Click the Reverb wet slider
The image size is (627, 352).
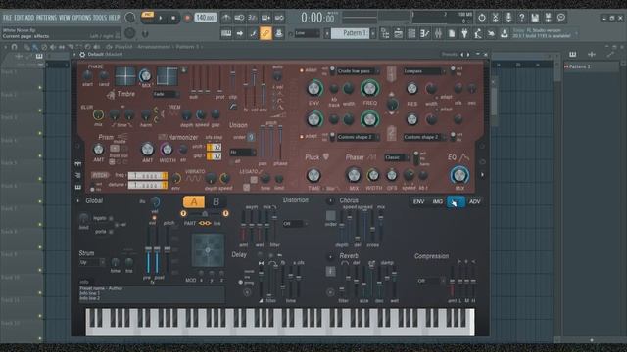pyautogui.click(x=394, y=282)
